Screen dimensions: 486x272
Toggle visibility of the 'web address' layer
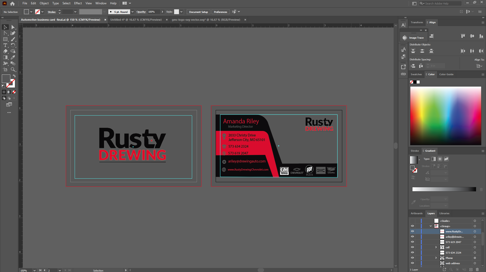pyautogui.click(x=412, y=263)
